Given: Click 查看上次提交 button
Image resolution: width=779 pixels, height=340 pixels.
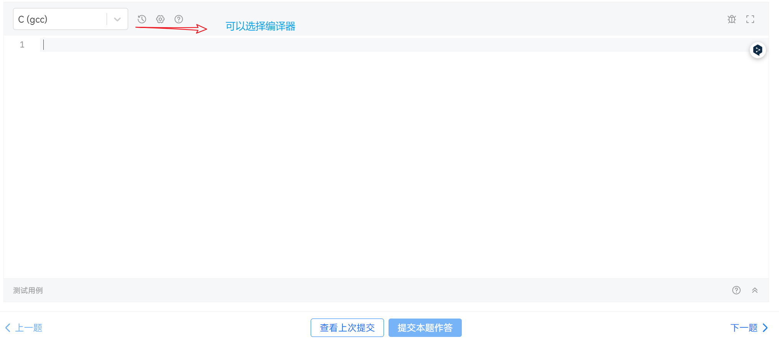Looking at the screenshot, I should tap(347, 328).
